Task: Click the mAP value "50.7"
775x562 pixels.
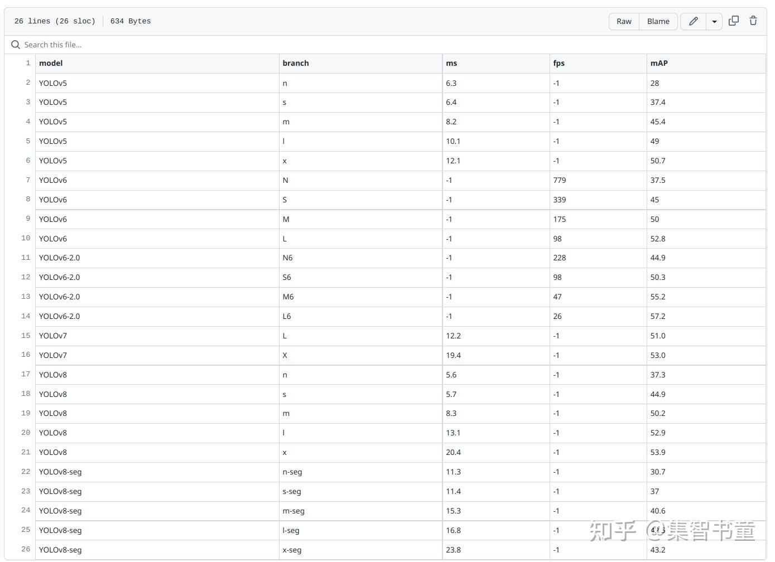Action: [x=658, y=161]
